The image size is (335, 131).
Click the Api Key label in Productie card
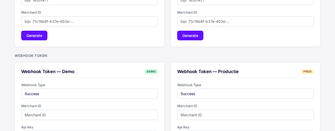[183, 127]
